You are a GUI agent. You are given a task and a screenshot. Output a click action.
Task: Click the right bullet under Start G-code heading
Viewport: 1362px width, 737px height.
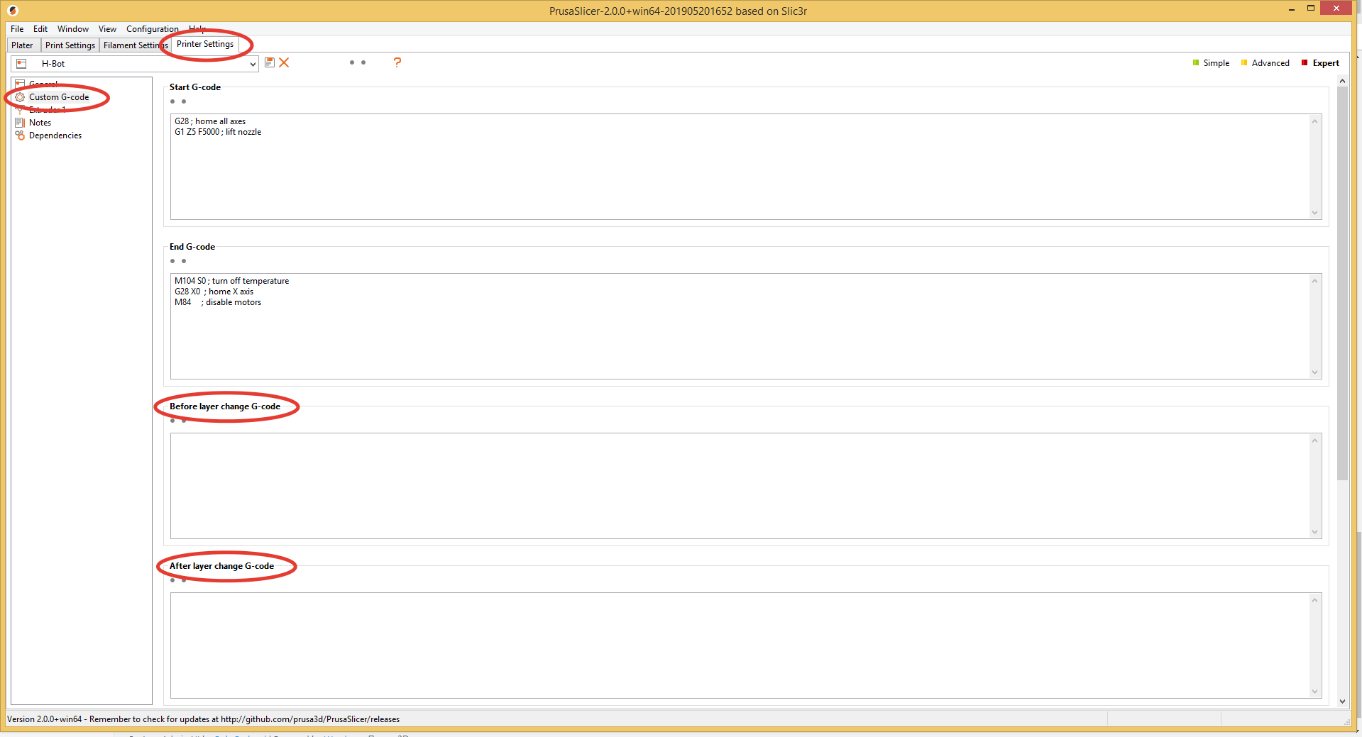click(184, 101)
